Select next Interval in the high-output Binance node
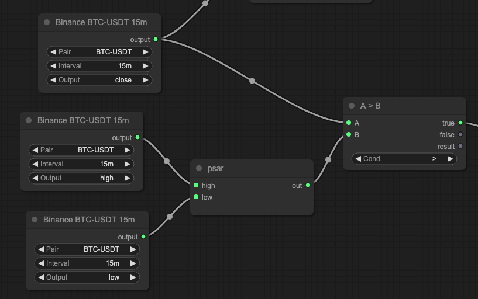Image resolution: width=478 pixels, height=299 pixels. click(x=127, y=164)
